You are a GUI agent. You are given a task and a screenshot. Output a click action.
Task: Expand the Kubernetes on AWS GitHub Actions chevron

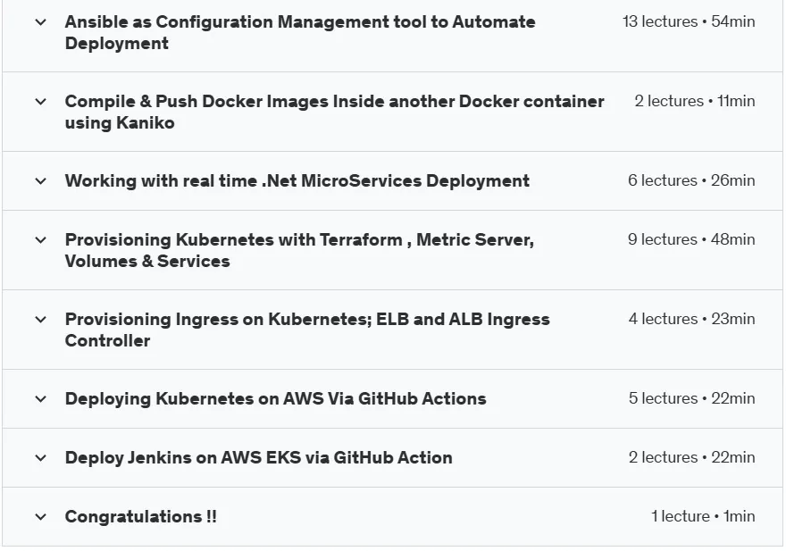[x=40, y=399]
